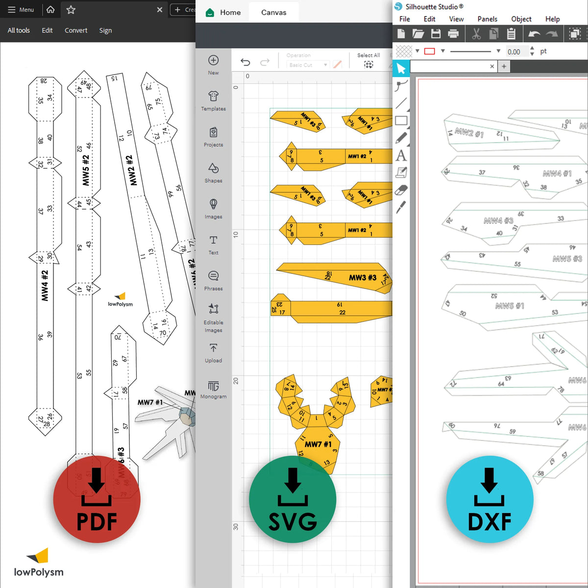Switch to the Canvas tab in Cricut
This screenshot has width=588, height=588.
(273, 12)
